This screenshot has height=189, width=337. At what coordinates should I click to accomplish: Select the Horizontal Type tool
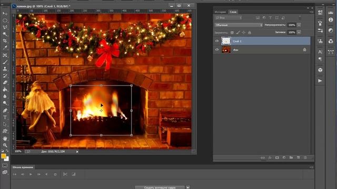coord(5,118)
